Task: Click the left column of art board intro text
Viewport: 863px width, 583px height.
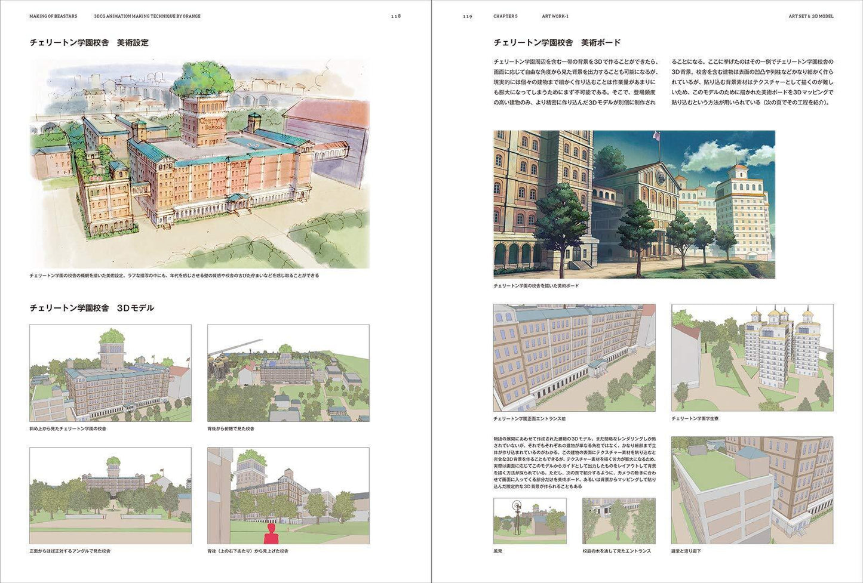Action: (575, 82)
